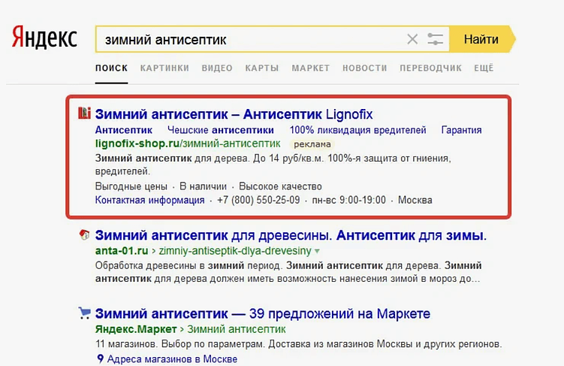
Task: Open the Карты tab
Action: tap(262, 68)
